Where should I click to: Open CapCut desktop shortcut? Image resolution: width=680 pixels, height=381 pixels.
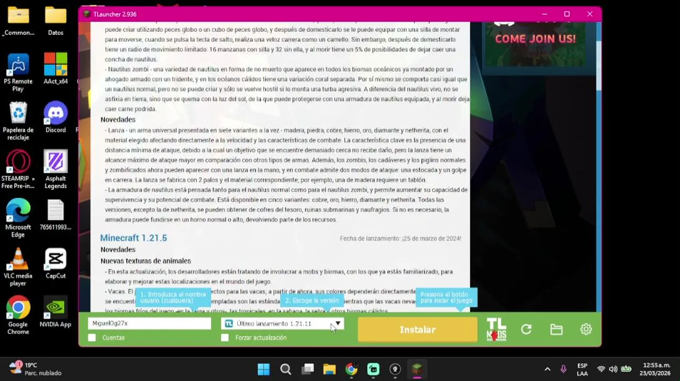pos(56,263)
